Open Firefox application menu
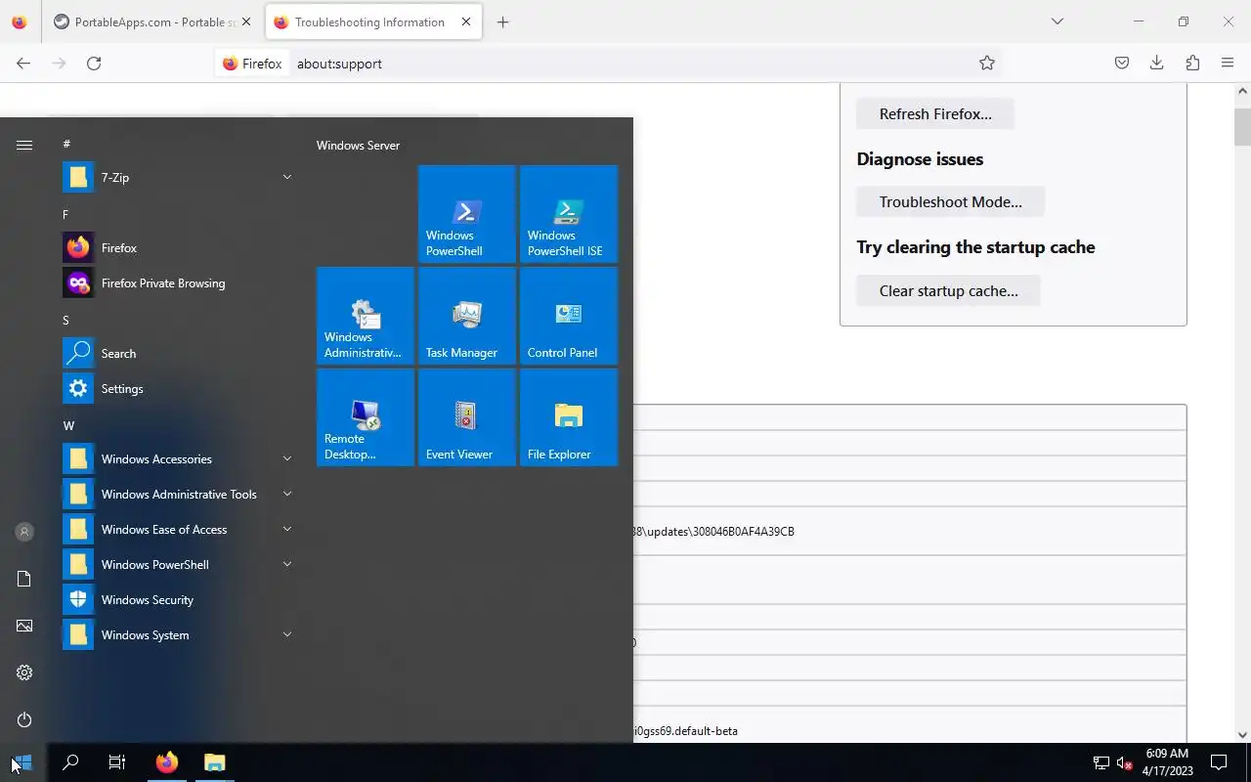Viewport: 1251px width, 782px height. [1228, 64]
